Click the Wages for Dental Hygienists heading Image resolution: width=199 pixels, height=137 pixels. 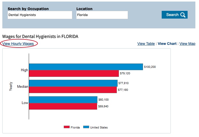(x=40, y=36)
